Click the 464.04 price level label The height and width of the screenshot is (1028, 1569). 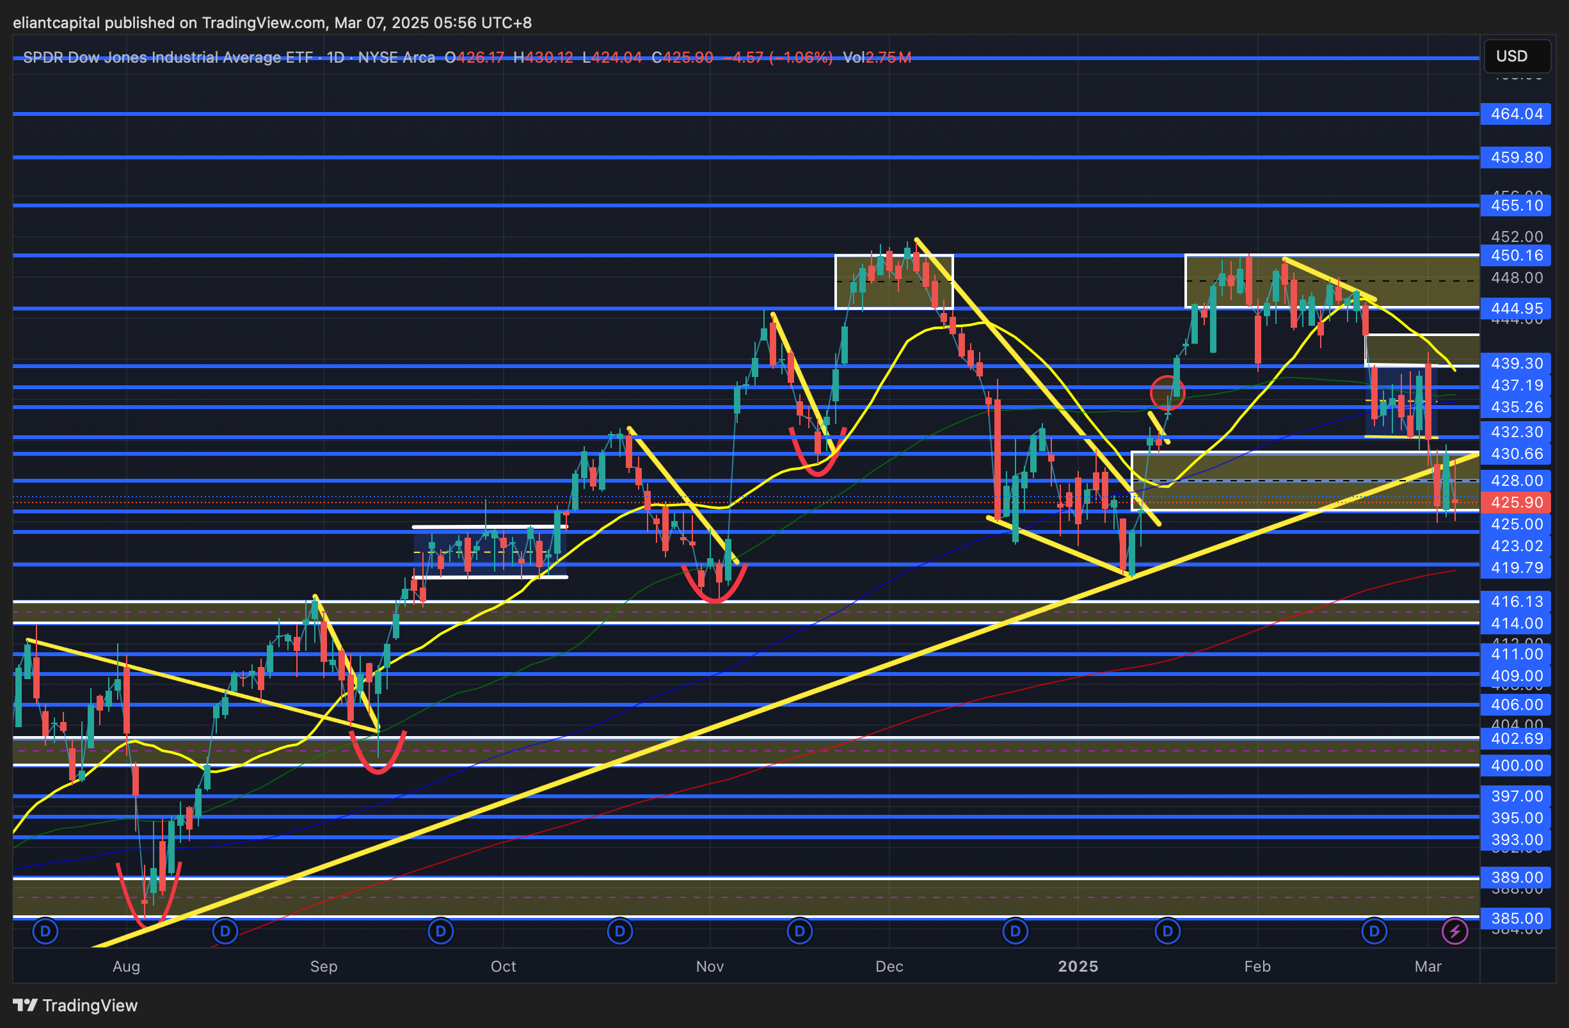pyautogui.click(x=1516, y=114)
